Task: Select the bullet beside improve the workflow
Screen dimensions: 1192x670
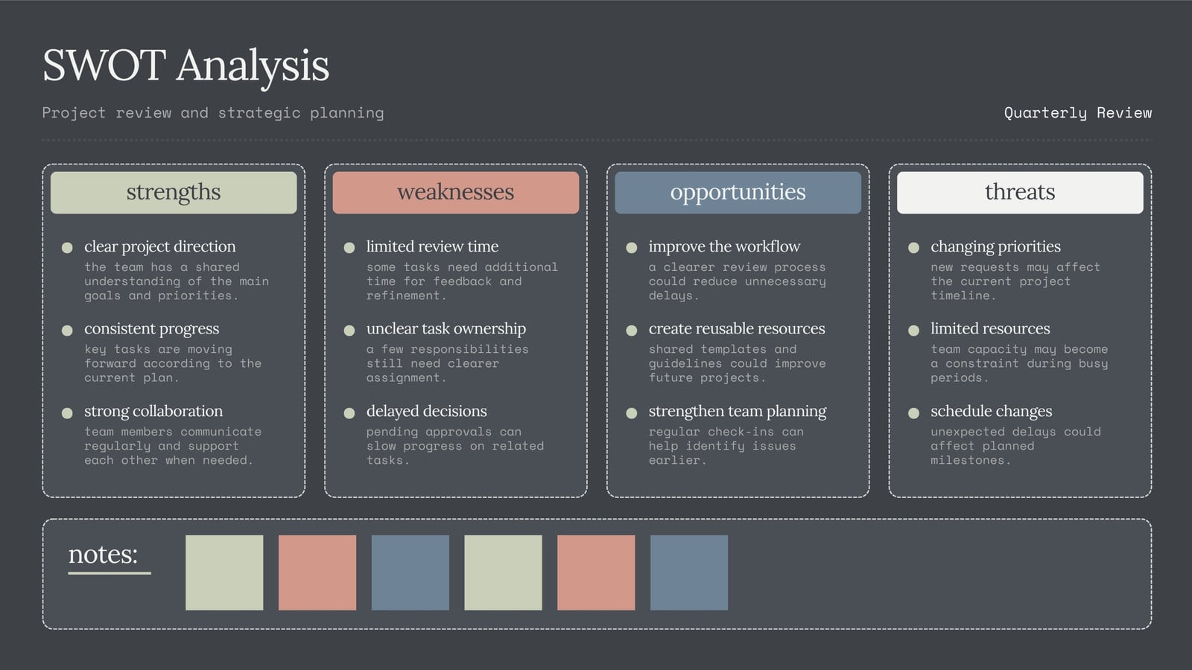Action: [x=631, y=247]
